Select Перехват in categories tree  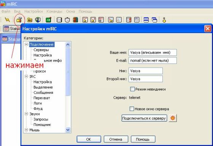pos(42,98)
